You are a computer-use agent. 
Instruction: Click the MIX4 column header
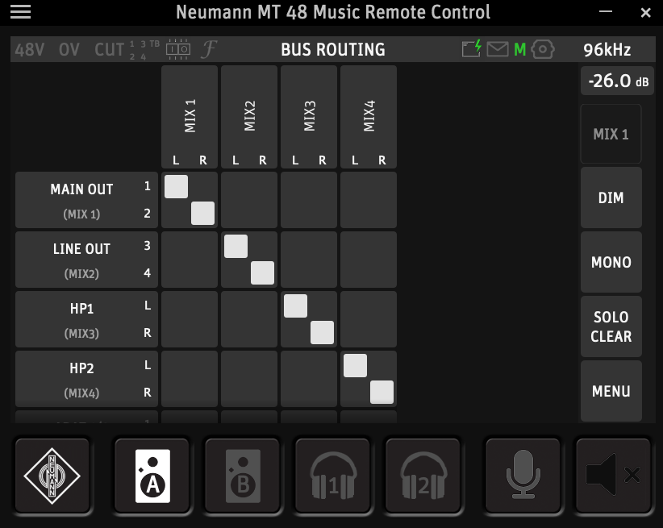tap(369, 117)
